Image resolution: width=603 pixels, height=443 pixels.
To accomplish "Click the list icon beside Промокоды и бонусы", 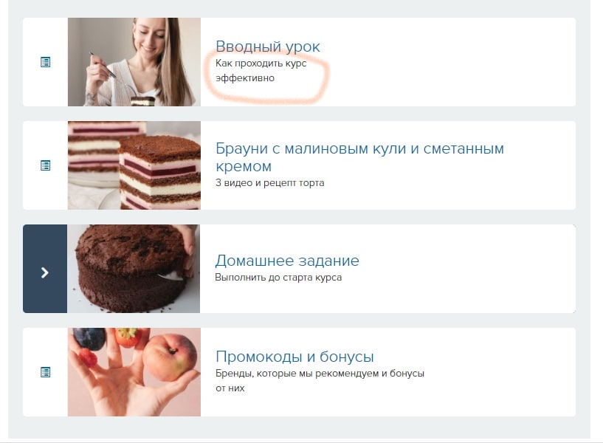I will [45, 372].
